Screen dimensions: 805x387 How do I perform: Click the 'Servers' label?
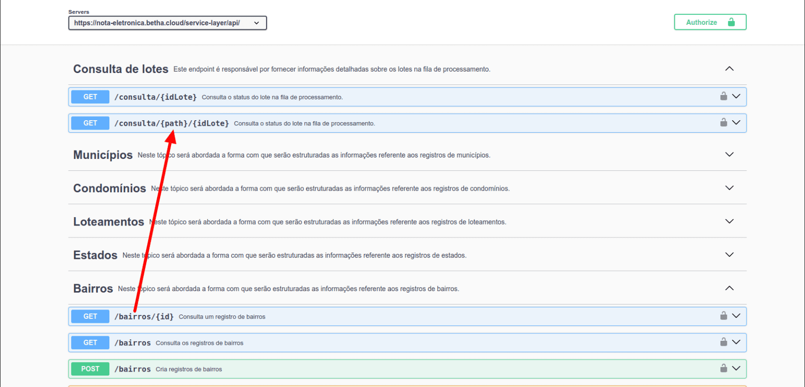(79, 12)
